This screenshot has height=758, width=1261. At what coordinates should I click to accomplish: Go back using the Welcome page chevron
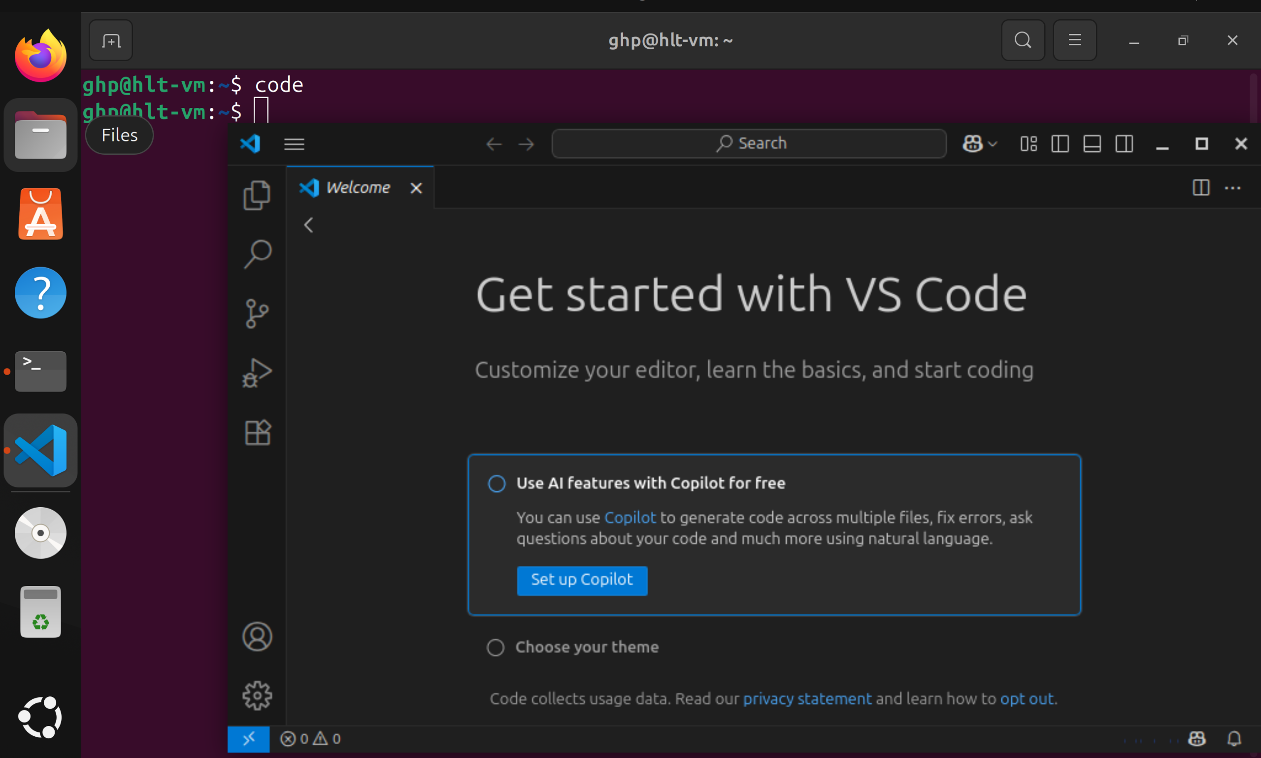tap(308, 225)
